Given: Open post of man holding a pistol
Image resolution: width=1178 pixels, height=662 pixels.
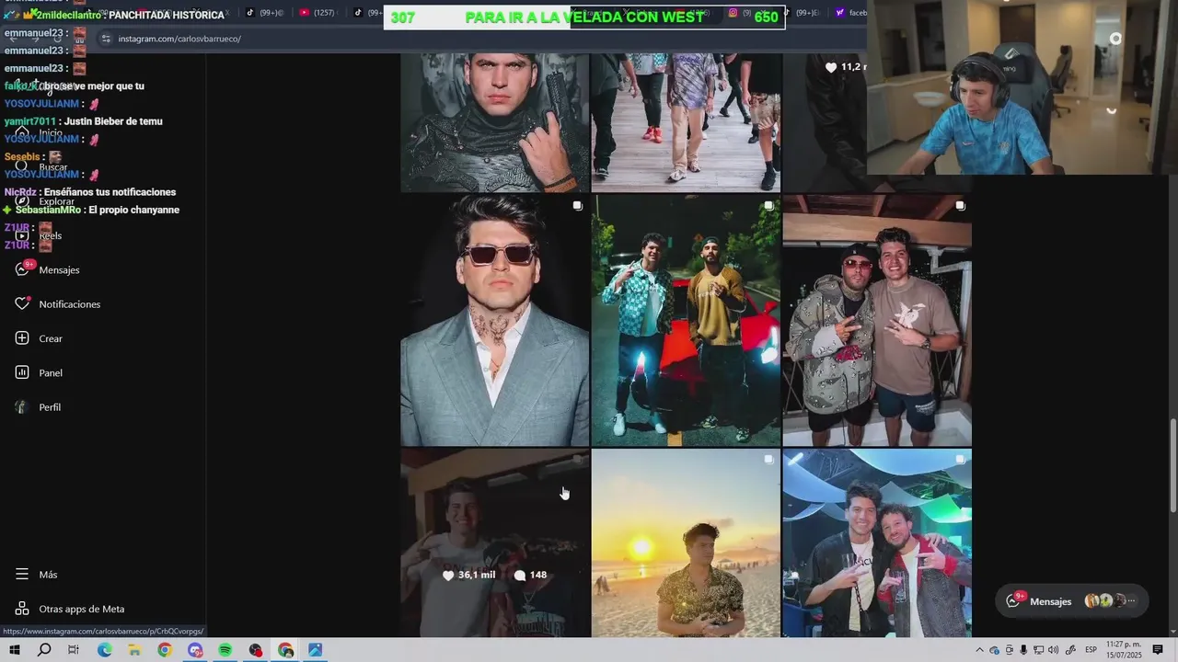Looking at the screenshot, I should coord(495,122).
